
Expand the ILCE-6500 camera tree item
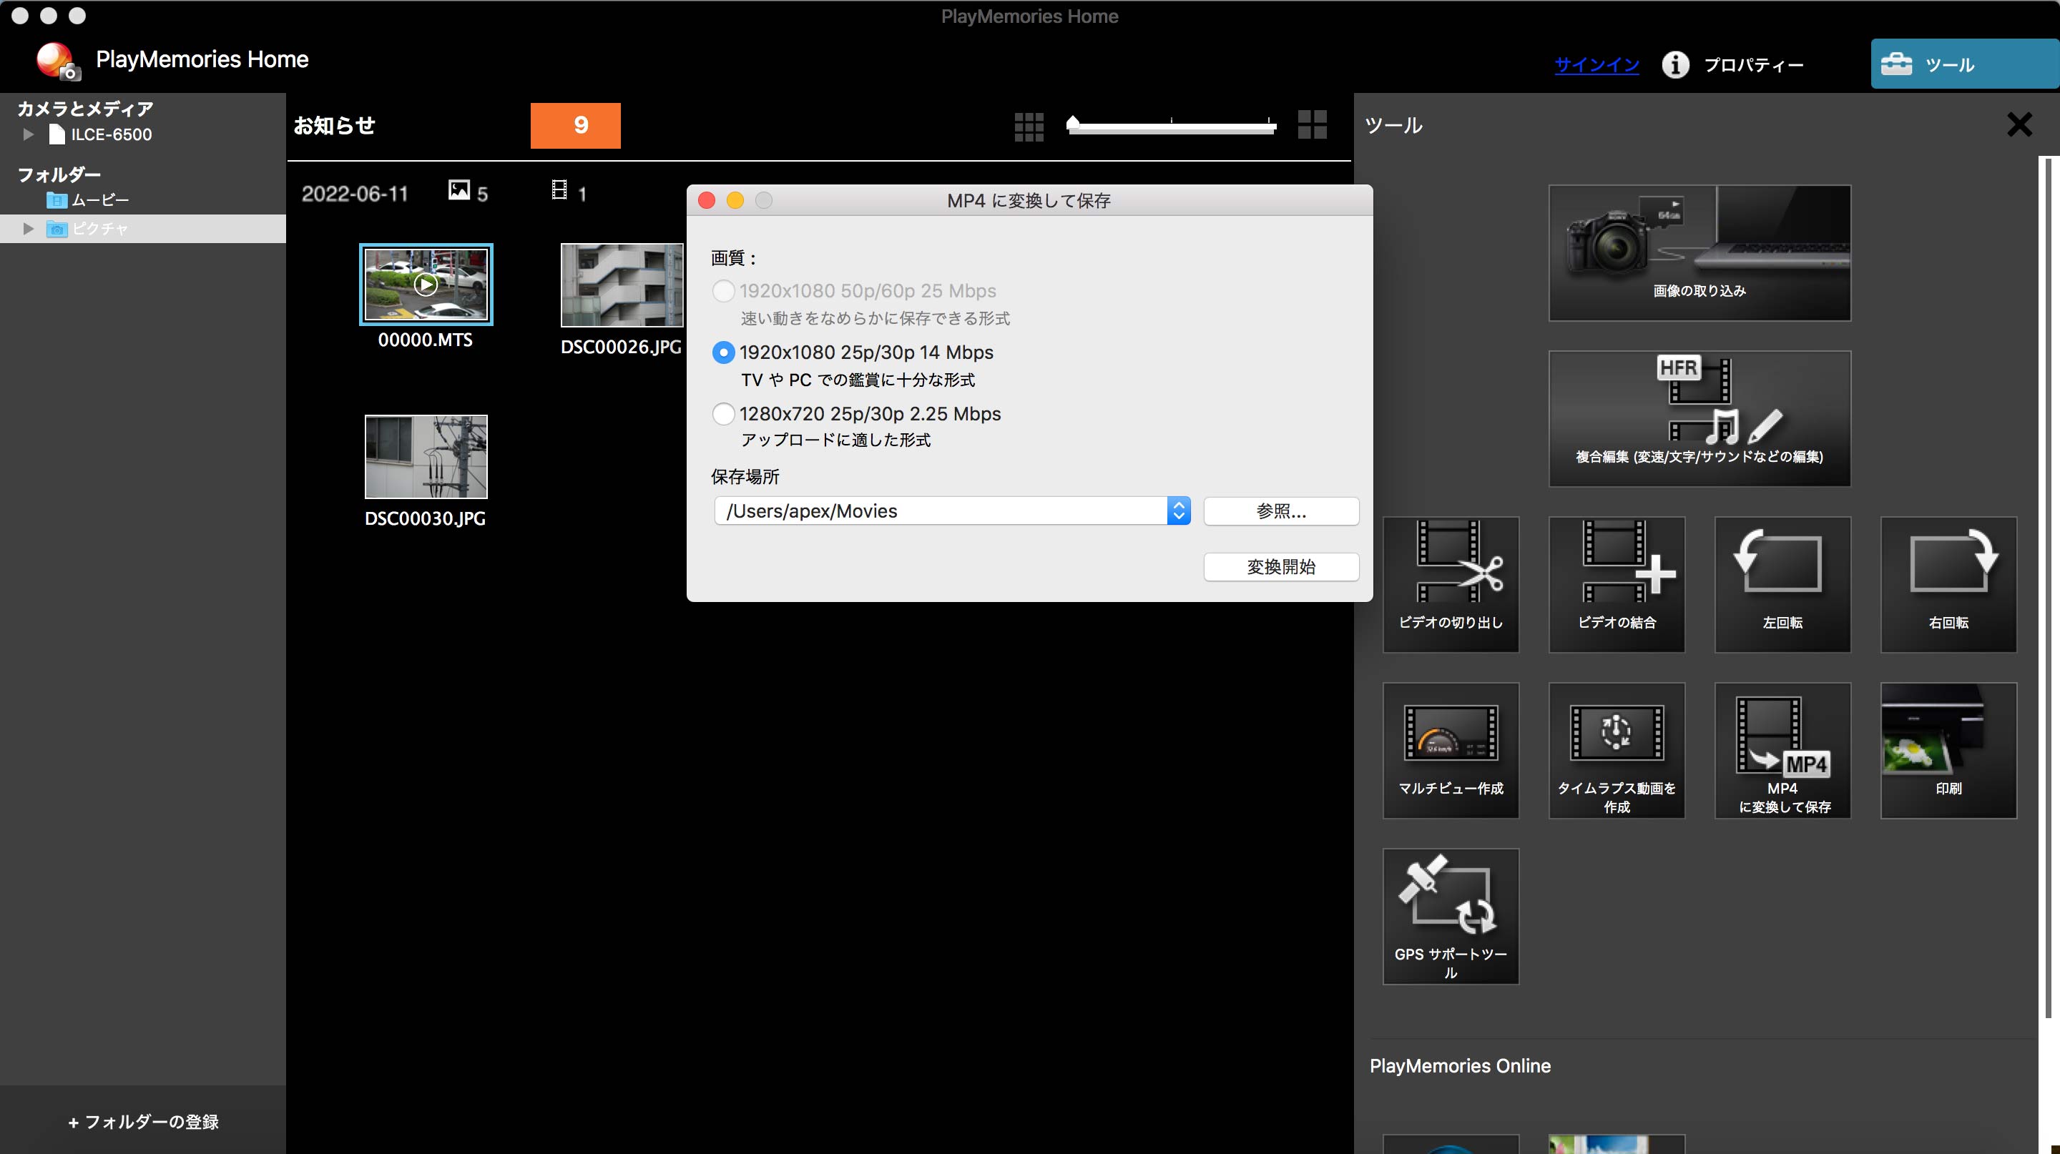[x=29, y=134]
